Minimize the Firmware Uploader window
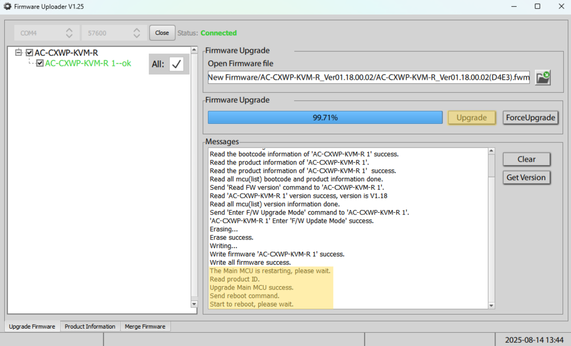 point(514,7)
